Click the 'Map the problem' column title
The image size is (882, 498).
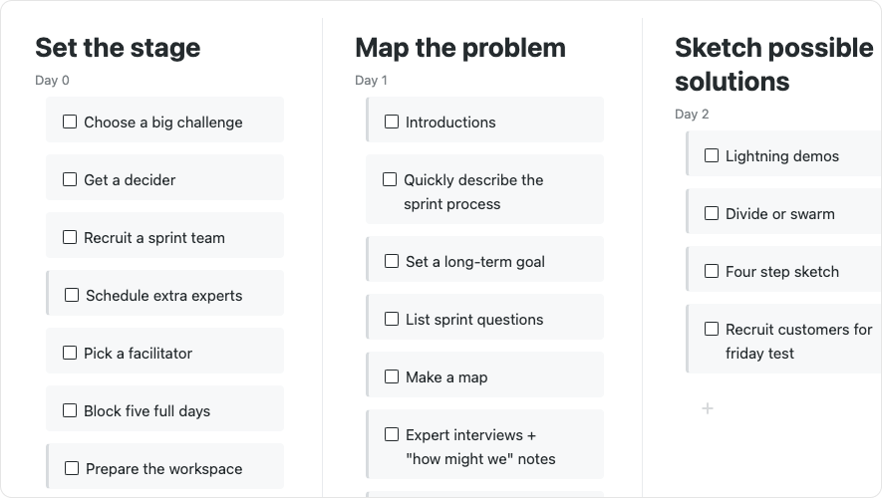[x=460, y=48]
